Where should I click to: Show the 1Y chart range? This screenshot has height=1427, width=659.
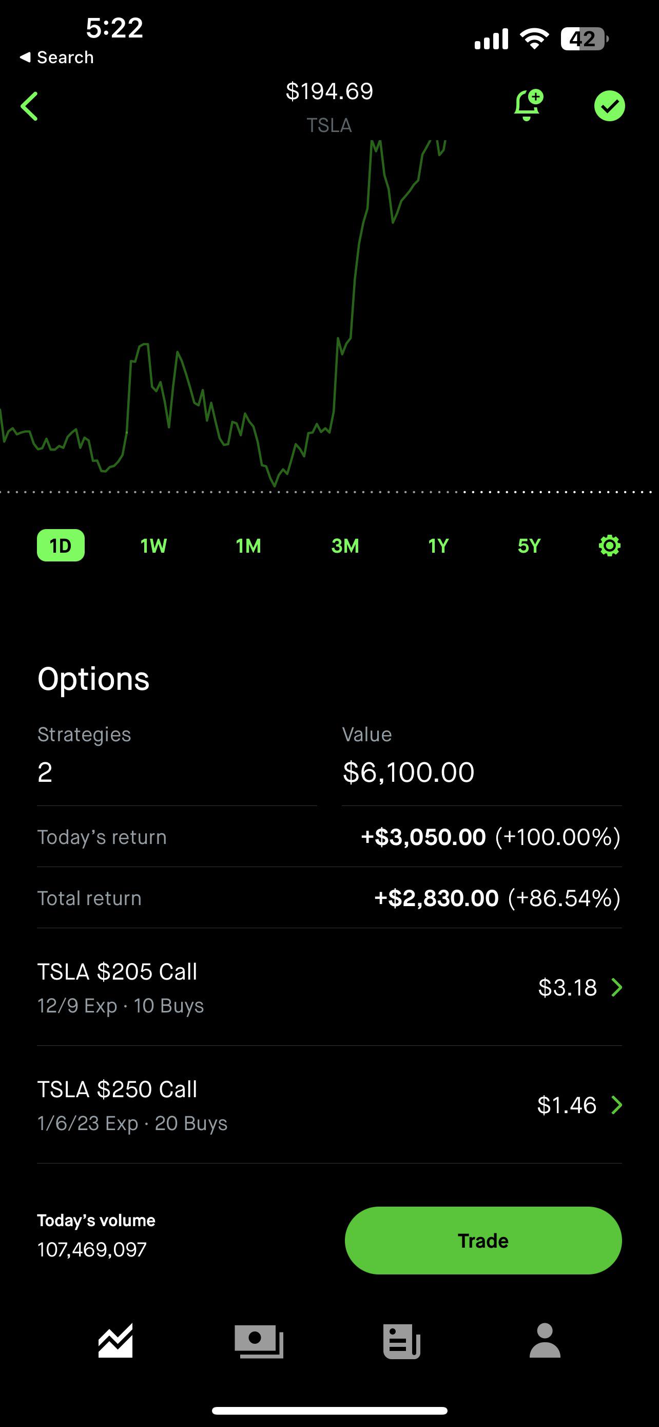(438, 546)
